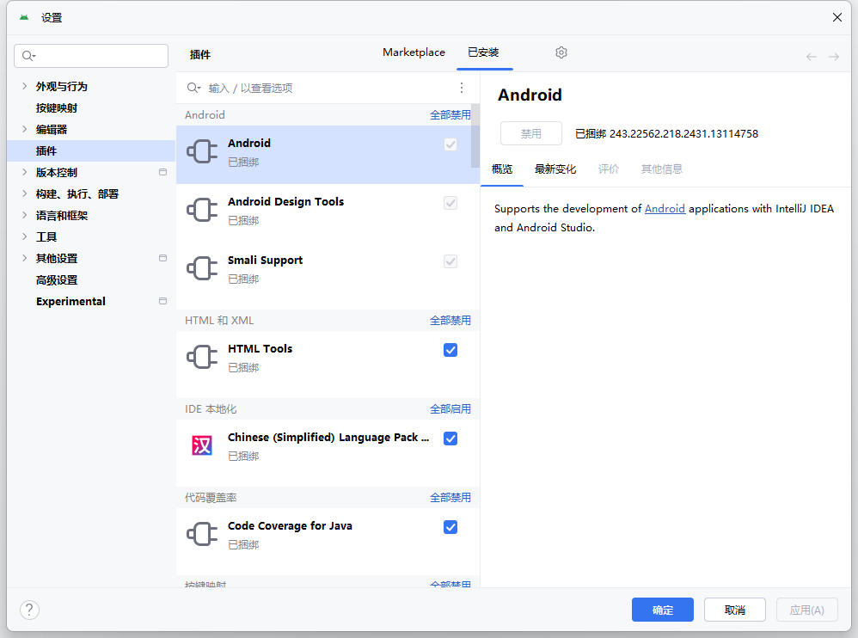Toggle the Android Design Tools checkbox
858x638 pixels.
450,203
